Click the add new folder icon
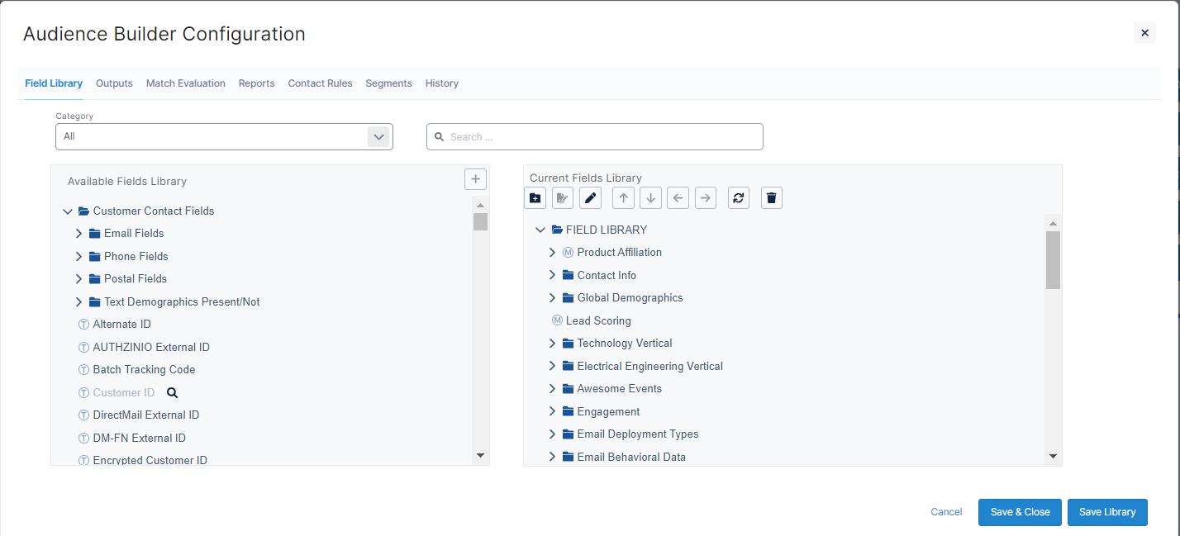Screen dimensions: 1180x536 (x=535, y=198)
